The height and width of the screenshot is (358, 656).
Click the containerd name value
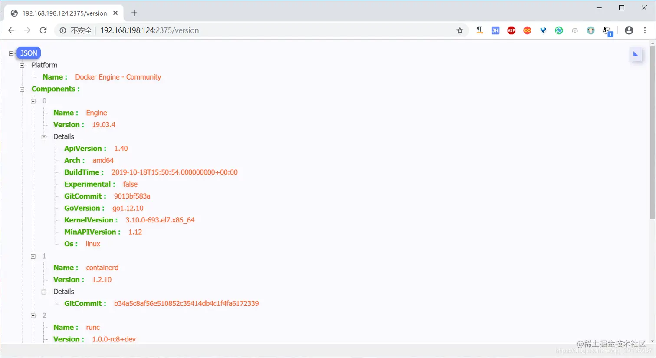point(102,268)
